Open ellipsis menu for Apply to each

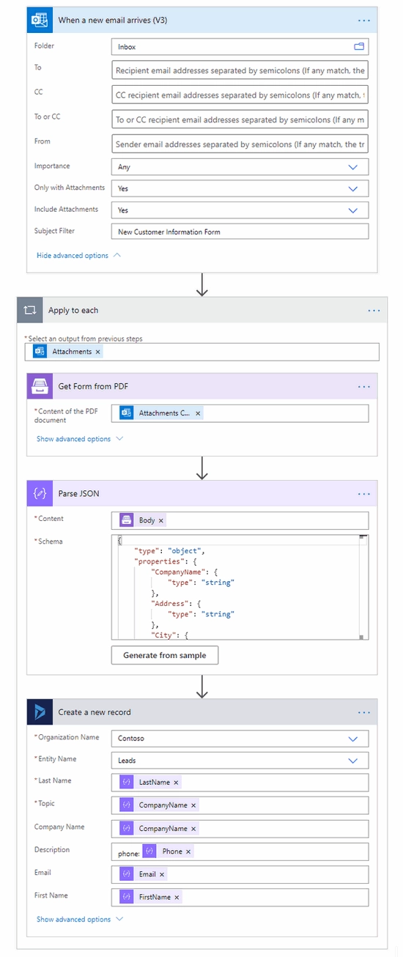pyautogui.click(x=374, y=311)
